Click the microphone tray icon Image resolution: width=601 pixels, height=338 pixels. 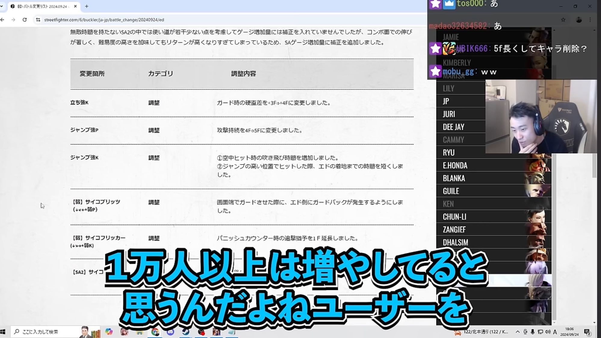click(532, 332)
